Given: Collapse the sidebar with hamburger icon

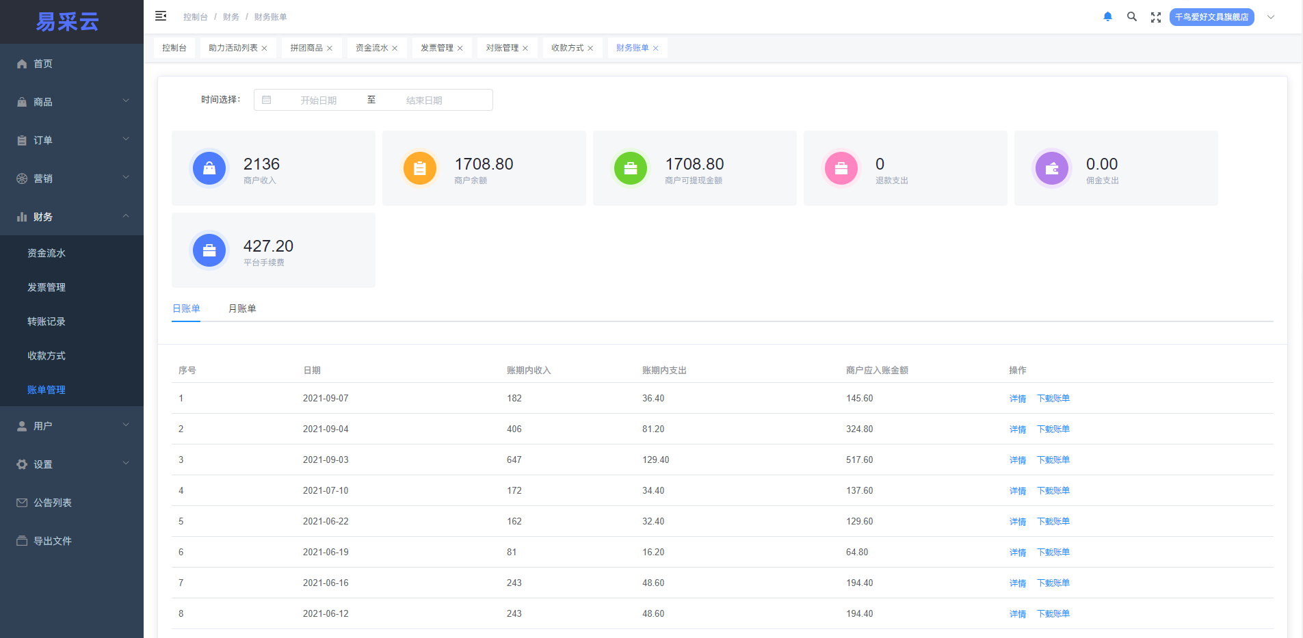Looking at the screenshot, I should pos(161,16).
